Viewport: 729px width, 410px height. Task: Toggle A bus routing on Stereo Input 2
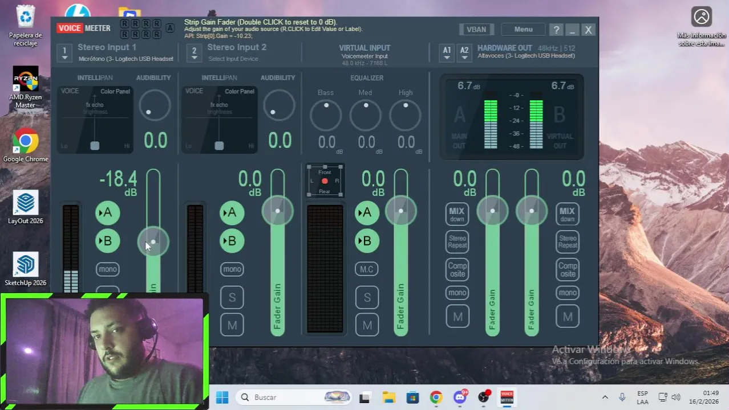[232, 213]
